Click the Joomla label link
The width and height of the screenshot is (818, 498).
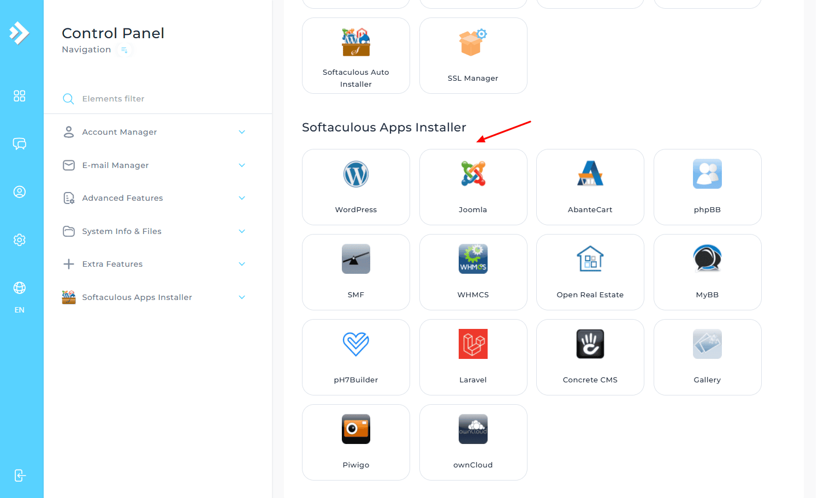point(473,210)
